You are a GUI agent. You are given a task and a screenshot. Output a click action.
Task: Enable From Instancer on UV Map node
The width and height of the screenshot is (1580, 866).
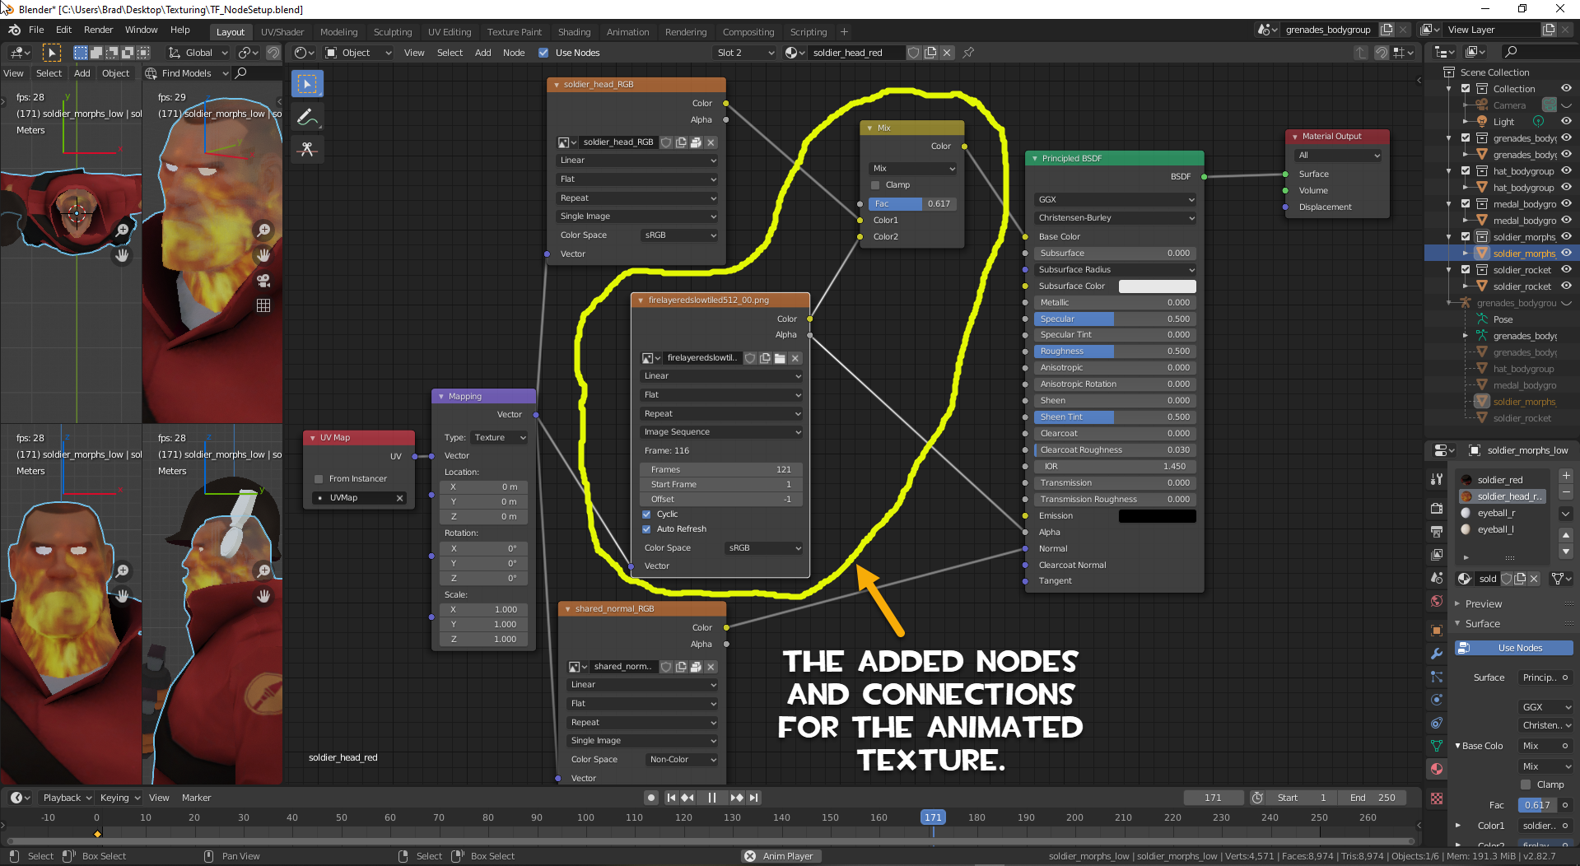(x=319, y=479)
